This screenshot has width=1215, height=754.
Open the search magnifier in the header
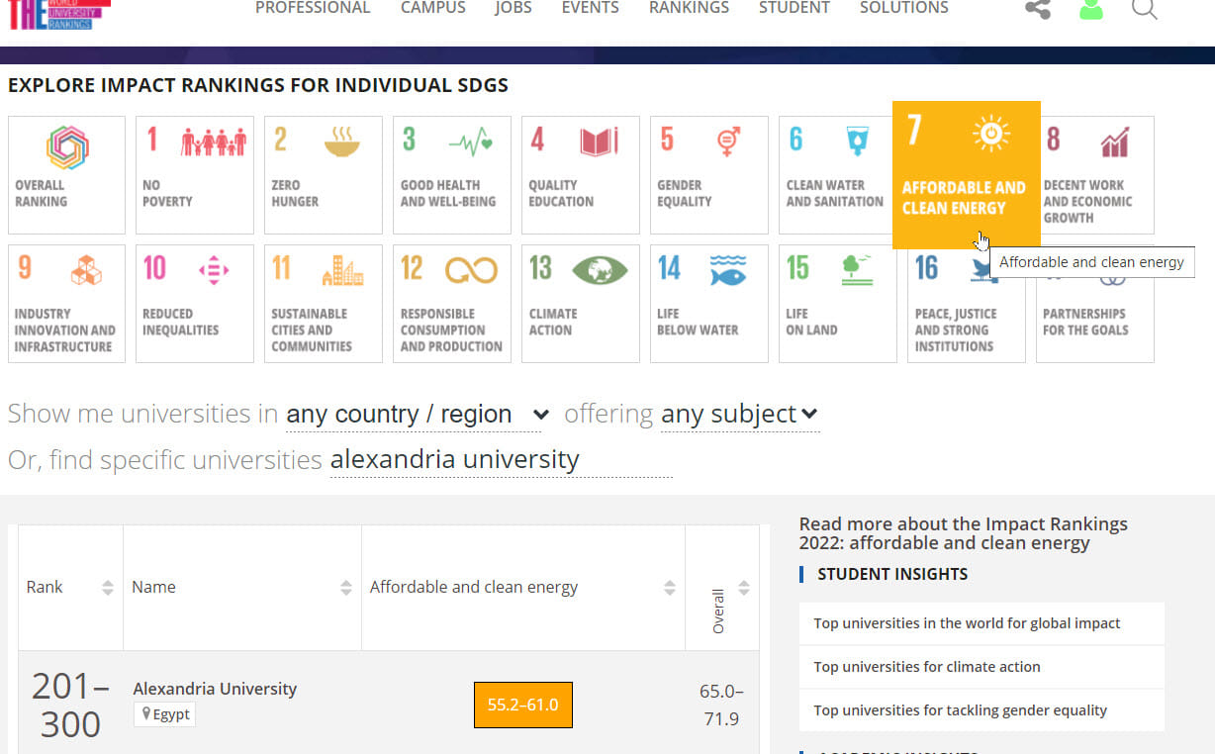tap(1145, 11)
